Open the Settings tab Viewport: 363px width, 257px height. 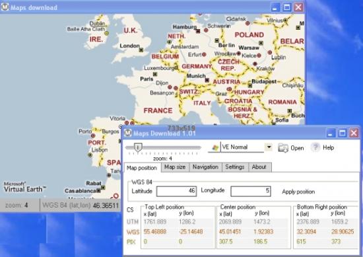235,167
